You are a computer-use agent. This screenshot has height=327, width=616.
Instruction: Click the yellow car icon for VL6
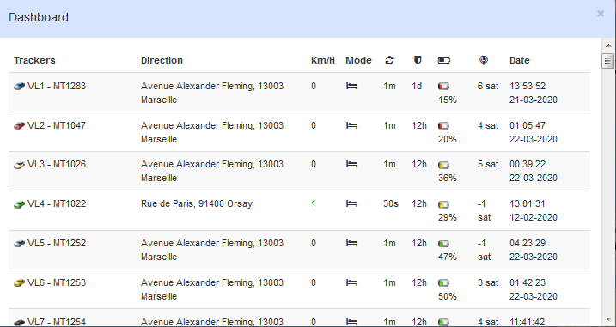(x=19, y=283)
